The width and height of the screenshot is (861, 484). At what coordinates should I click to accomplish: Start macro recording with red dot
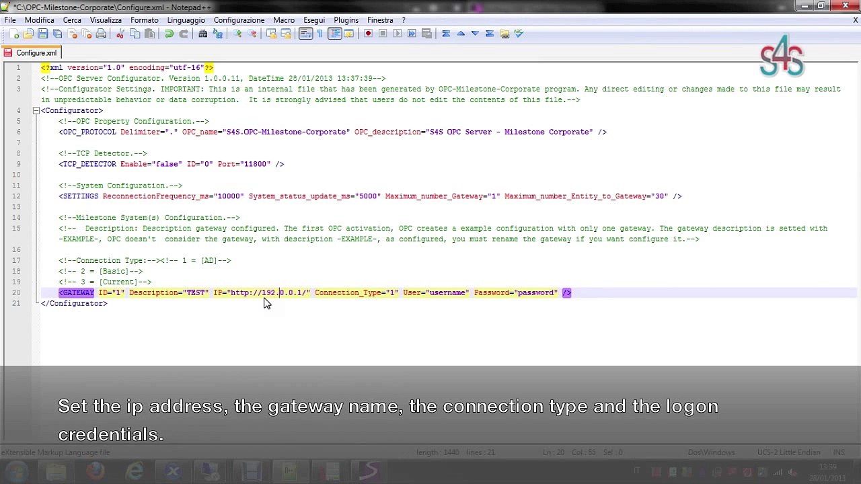pos(368,34)
